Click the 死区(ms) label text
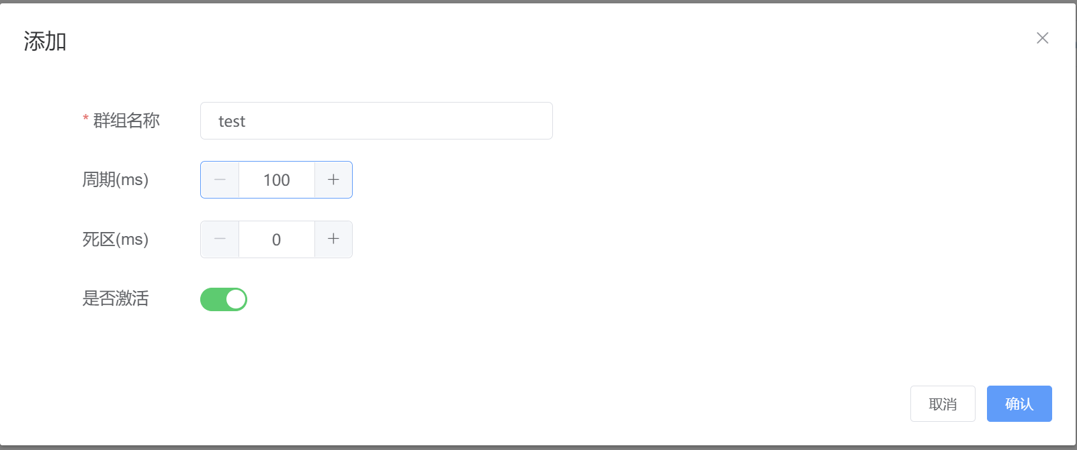The height and width of the screenshot is (450, 1077). pos(115,239)
